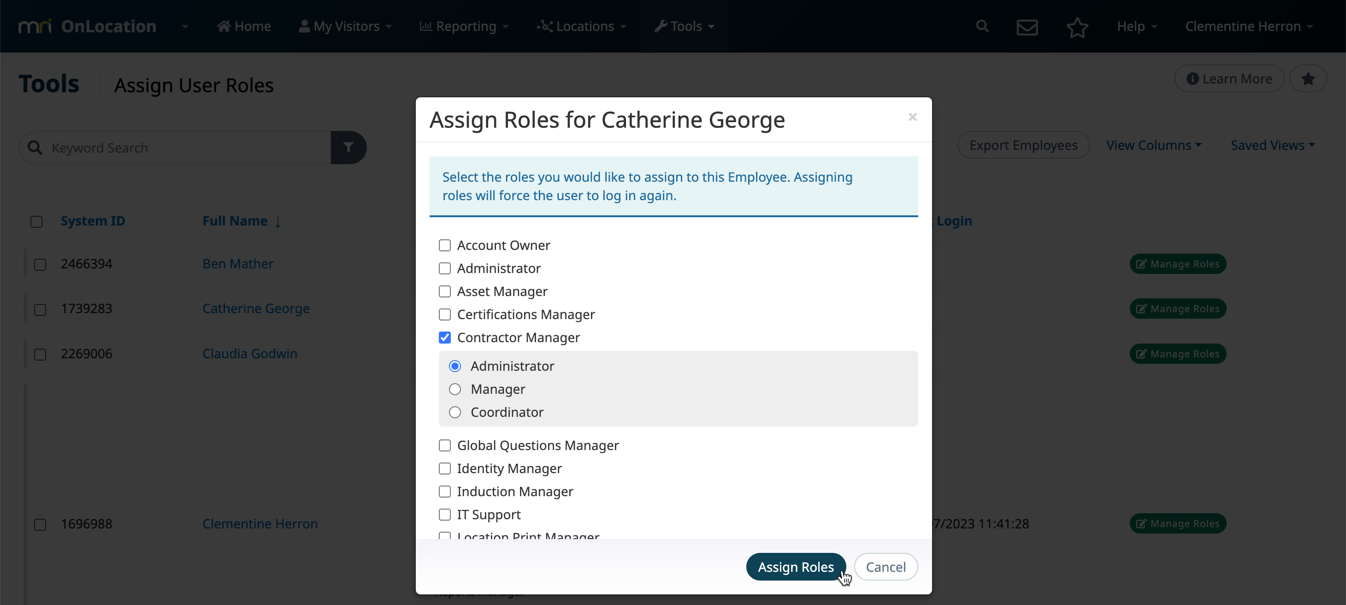
Task: Expand the Help menu
Action: [x=1137, y=26]
